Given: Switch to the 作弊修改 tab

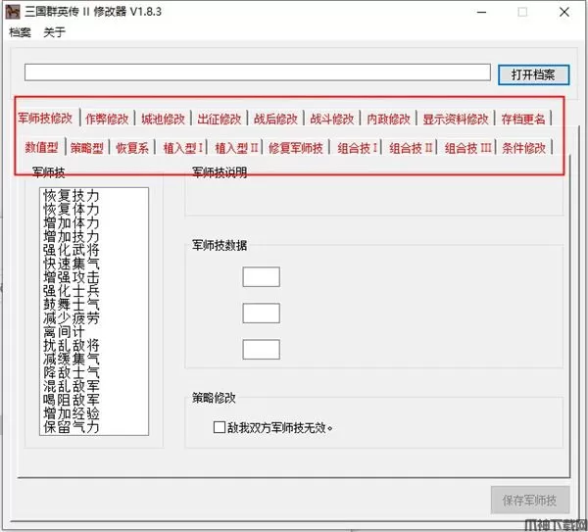Looking at the screenshot, I should 107,120.
